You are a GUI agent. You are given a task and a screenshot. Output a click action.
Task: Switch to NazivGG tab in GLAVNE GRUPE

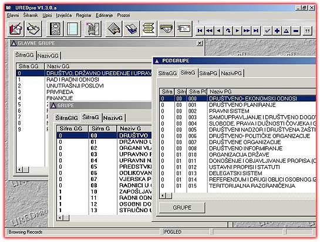(x=48, y=56)
